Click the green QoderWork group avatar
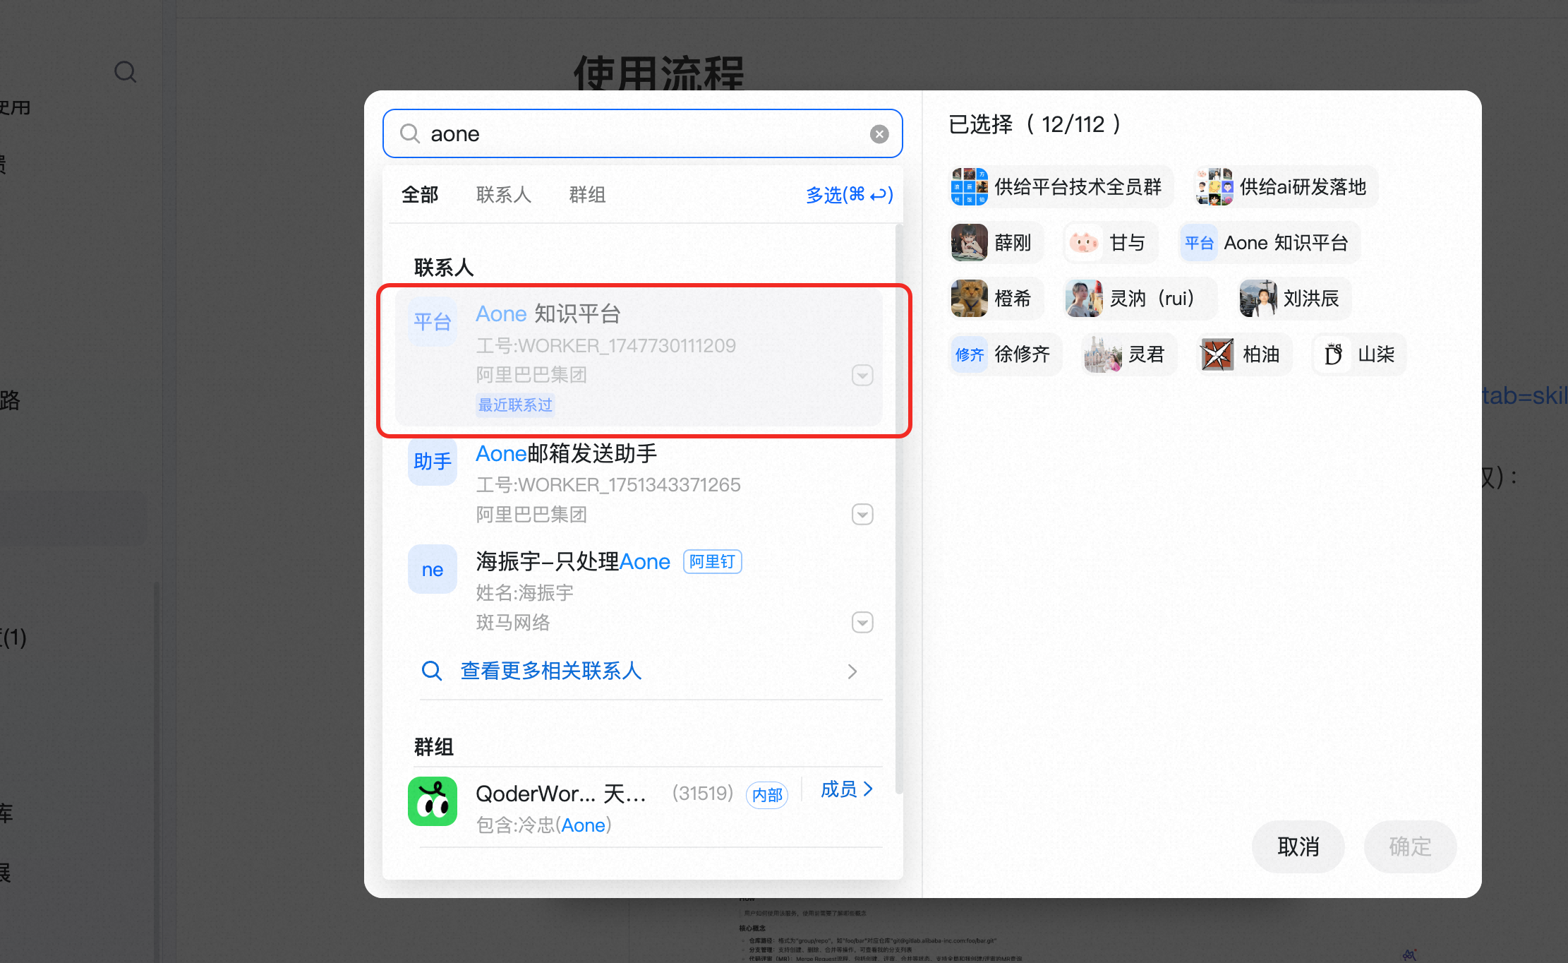 pyautogui.click(x=433, y=801)
